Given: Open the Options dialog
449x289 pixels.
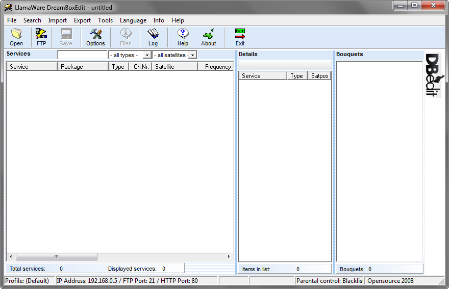Looking at the screenshot, I should point(95,37).
